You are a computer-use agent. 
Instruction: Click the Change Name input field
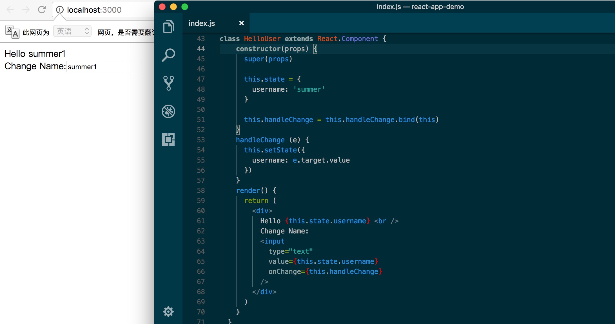(103, 67)
